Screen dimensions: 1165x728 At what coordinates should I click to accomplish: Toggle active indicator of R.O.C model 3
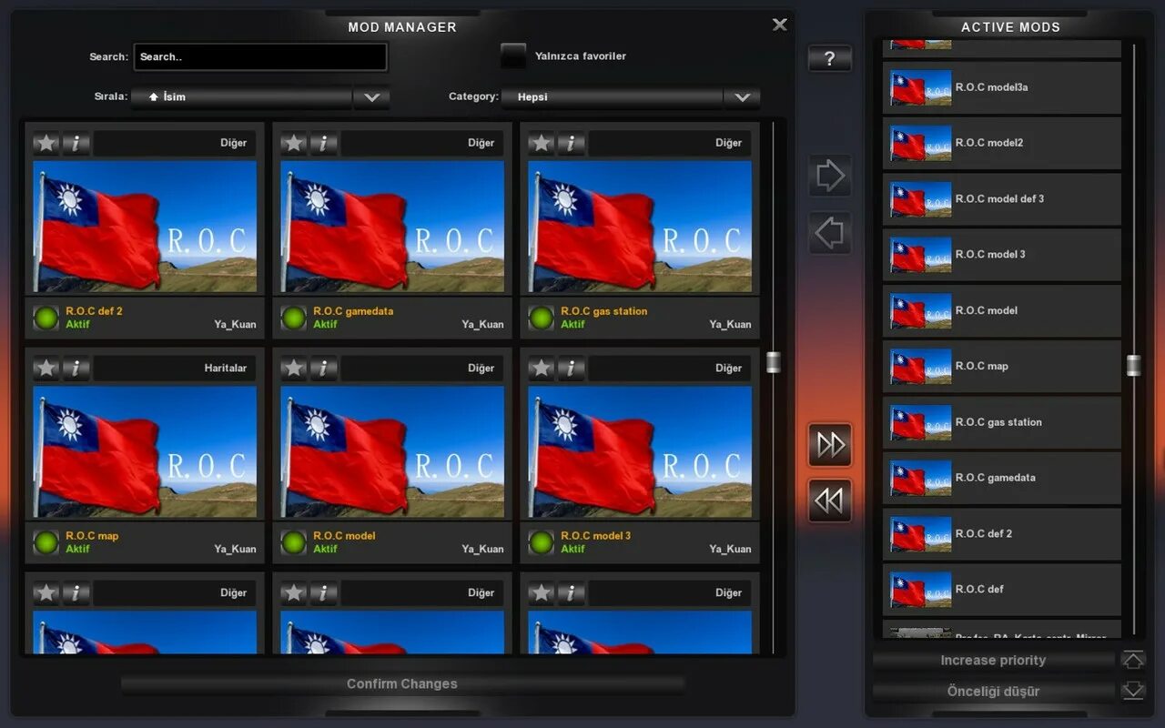(x=542, y=542)
